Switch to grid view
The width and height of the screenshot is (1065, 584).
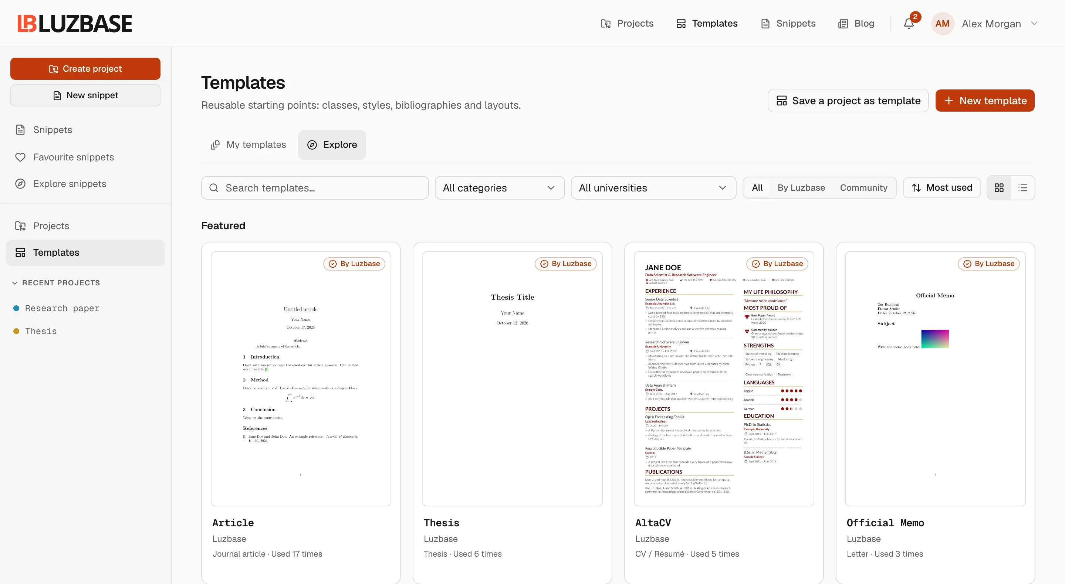coord(999,188)
